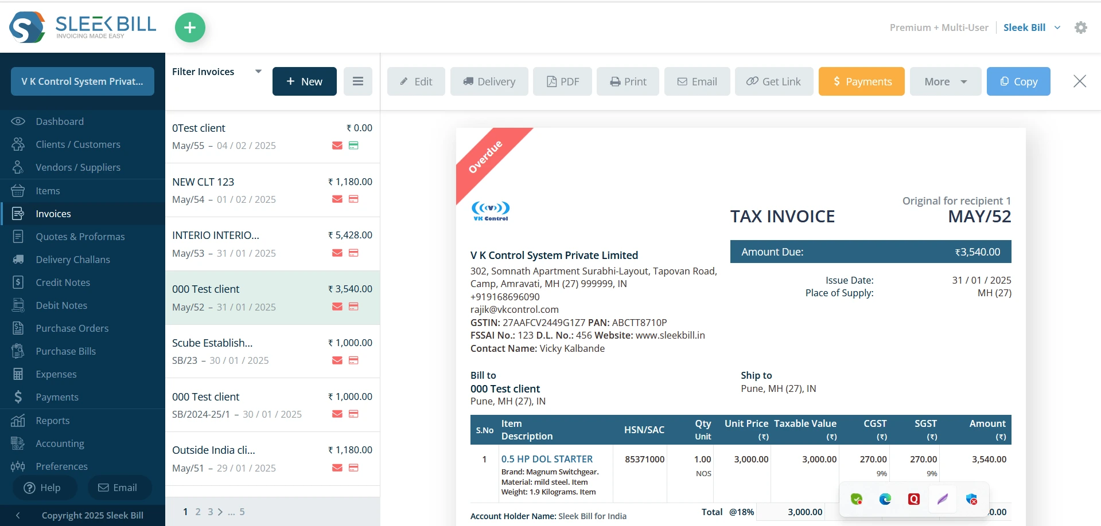Export invoice with PDF button
The height and width of the screenshot is (526, 1101).
(562, 81)
